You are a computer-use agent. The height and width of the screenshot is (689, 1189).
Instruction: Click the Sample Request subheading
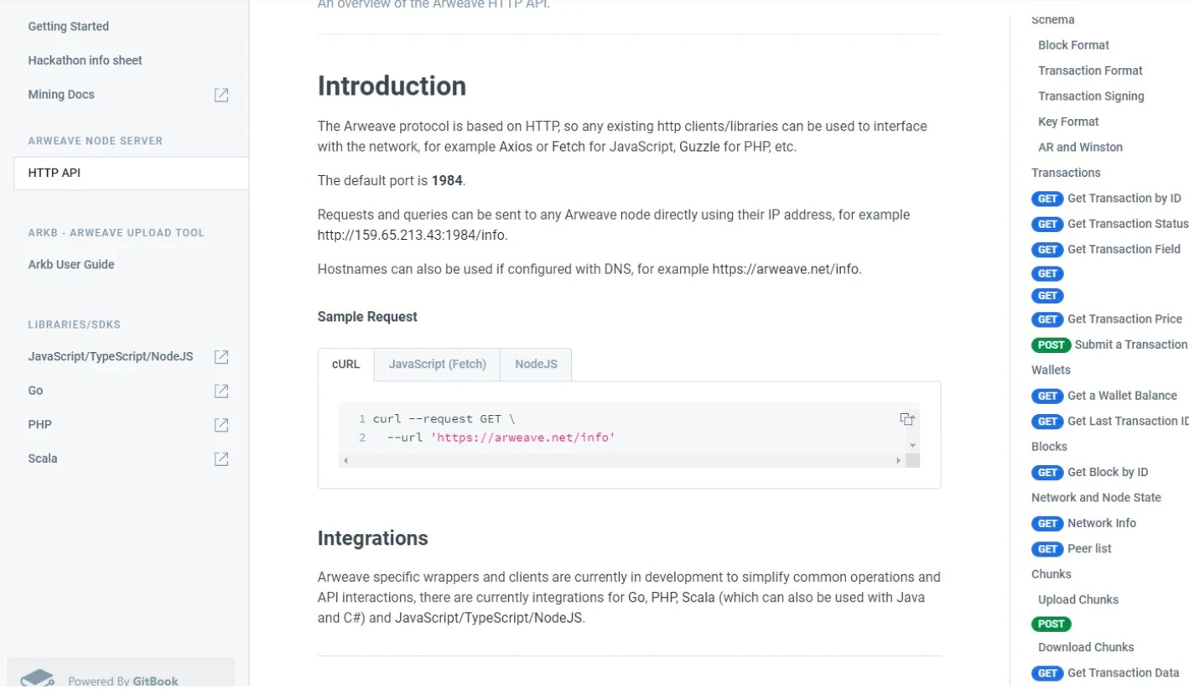coord(367,317)
